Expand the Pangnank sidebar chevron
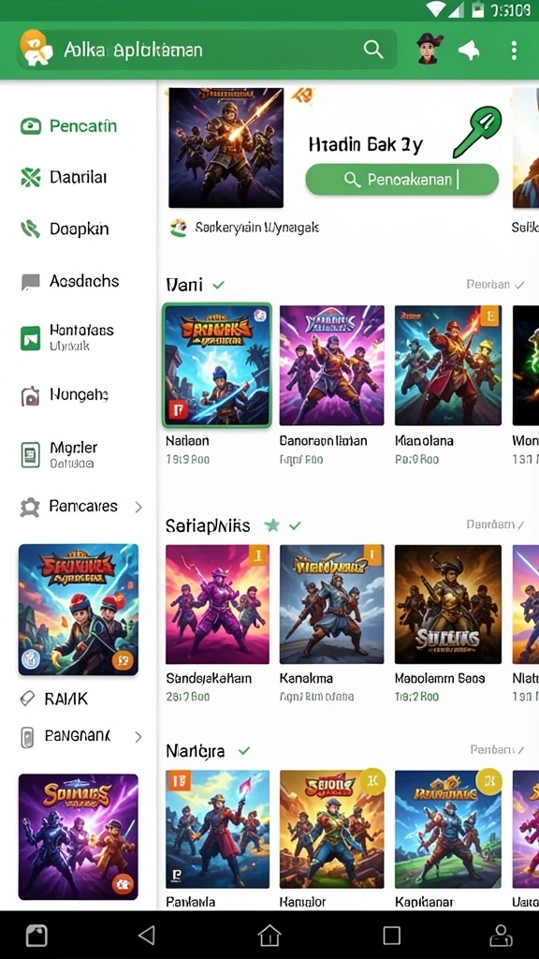Screen dimensions: 539x959 click(138, 737)
